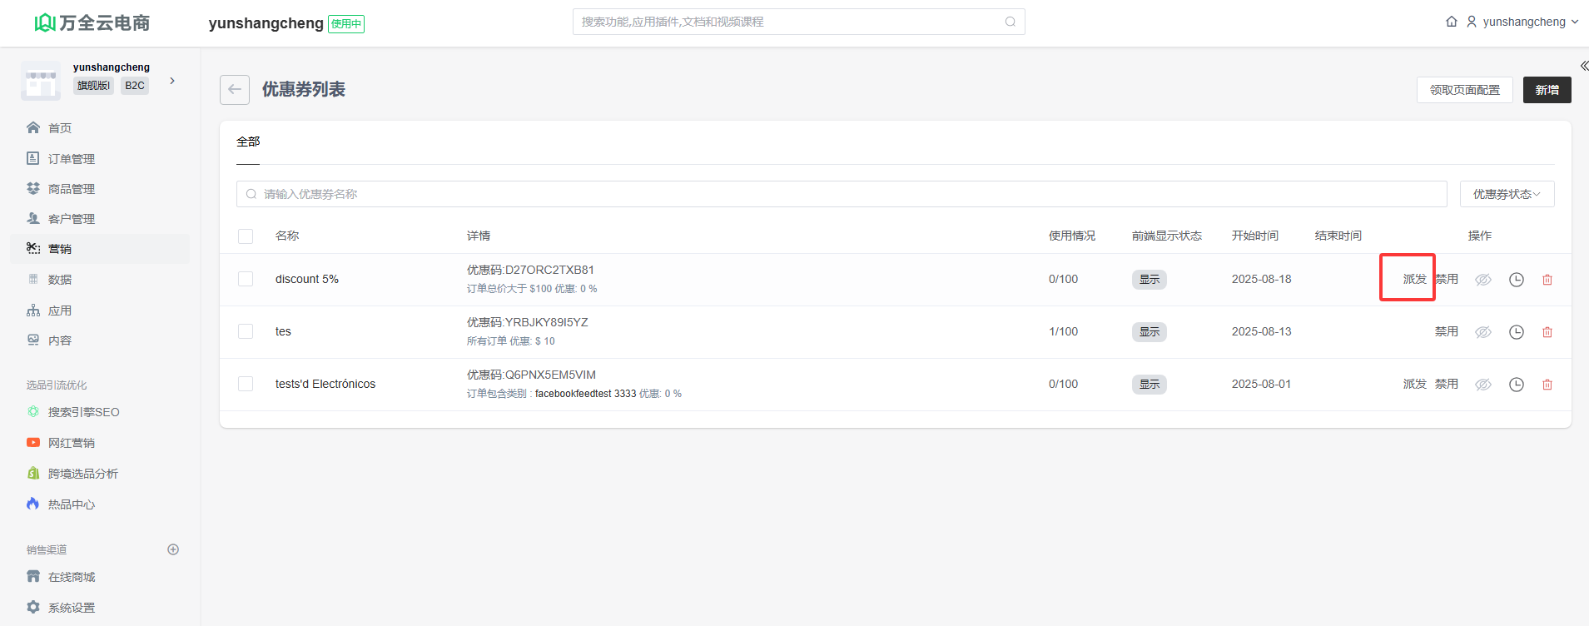This screenshot has height=626, width=1589.
Task: Click trash icon for tests'd Electrónicos coupon
Action: [1547, 385]
